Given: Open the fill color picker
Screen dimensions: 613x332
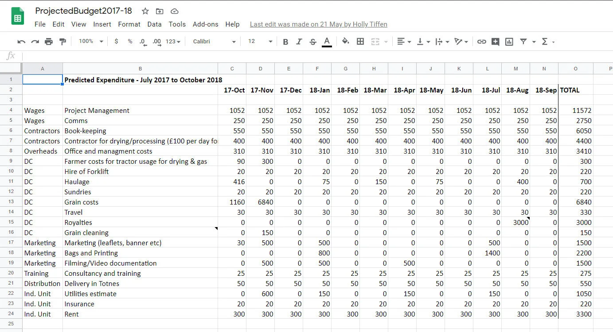Looking at the screenshot, I should 346,41.
